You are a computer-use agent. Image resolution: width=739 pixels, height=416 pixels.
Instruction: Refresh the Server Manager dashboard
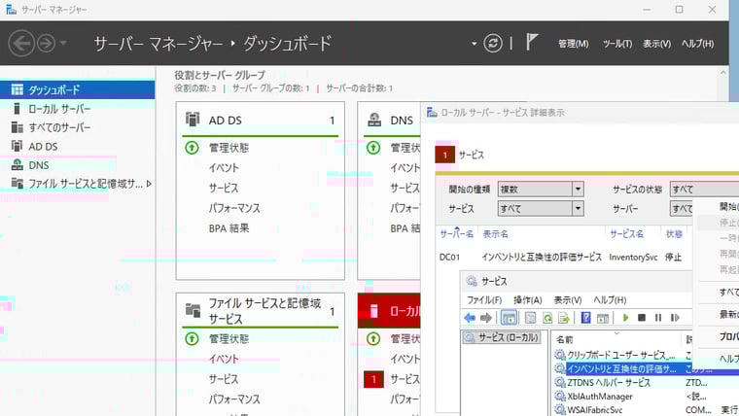tap(493, 44)
